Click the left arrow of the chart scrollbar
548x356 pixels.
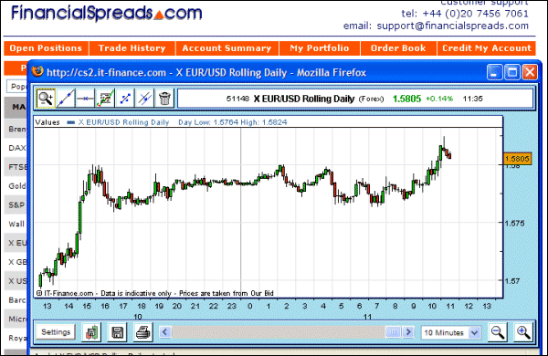click(165, 331)
